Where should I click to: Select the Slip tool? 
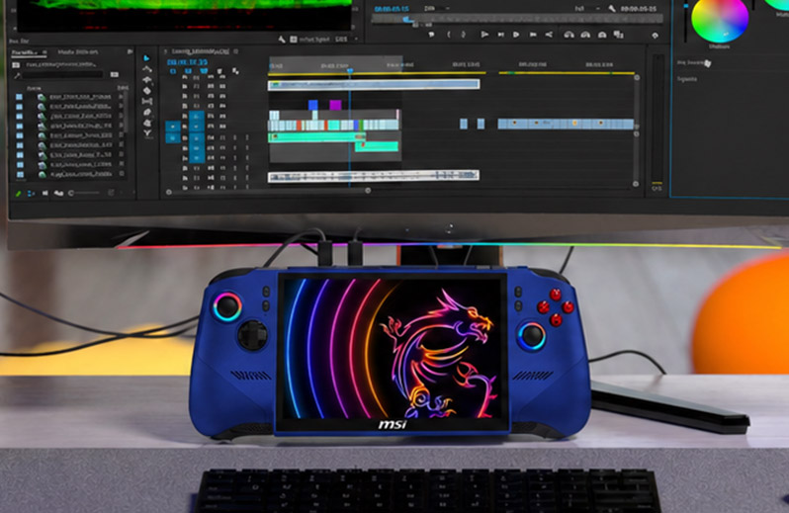pos(147,101)
